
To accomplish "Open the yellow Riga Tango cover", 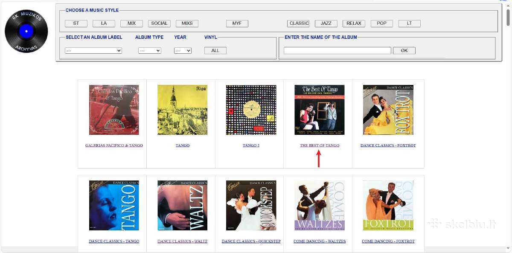I will coord(183,110).
